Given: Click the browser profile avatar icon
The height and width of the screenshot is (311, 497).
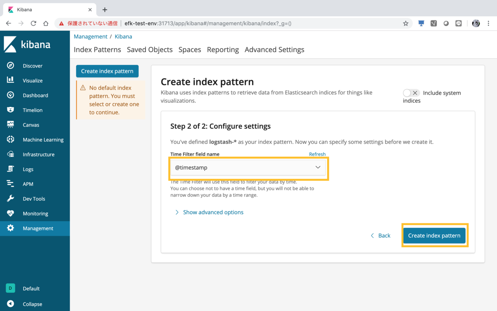Looking at the screenshot, I should pyautogui.click(x=476, y=24).
